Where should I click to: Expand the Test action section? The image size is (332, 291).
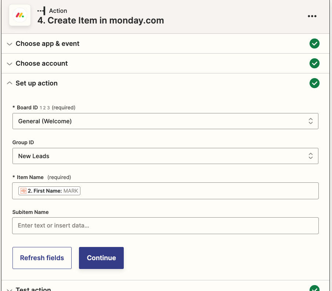click(10, 289)
